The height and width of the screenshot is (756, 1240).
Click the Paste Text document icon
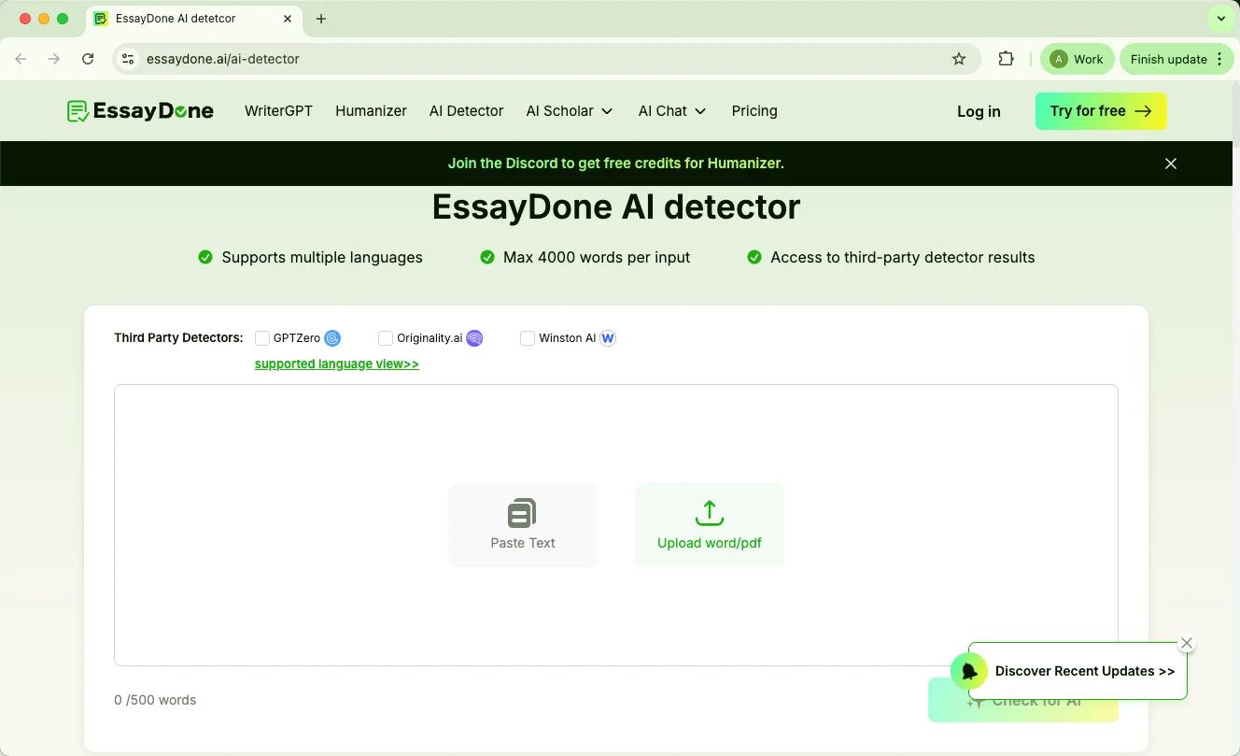(x=522, y=512)
